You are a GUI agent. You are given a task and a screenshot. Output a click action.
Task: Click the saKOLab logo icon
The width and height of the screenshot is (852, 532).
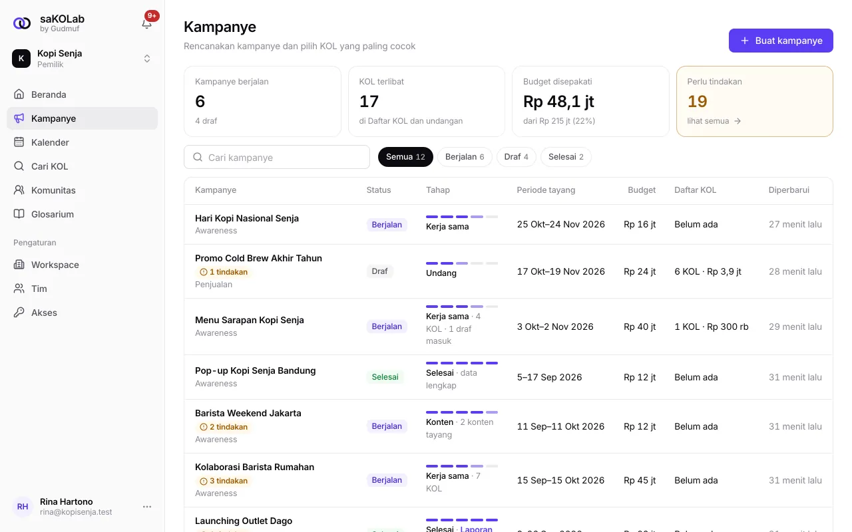coord(22,23)
